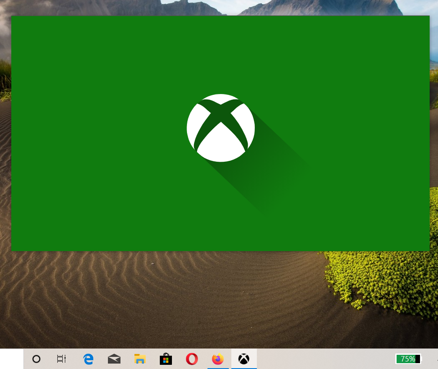The height and width of the screenshot is (369, 438).
Task: Click the Xbox logo on splash screen
Action: click(221, 128)
